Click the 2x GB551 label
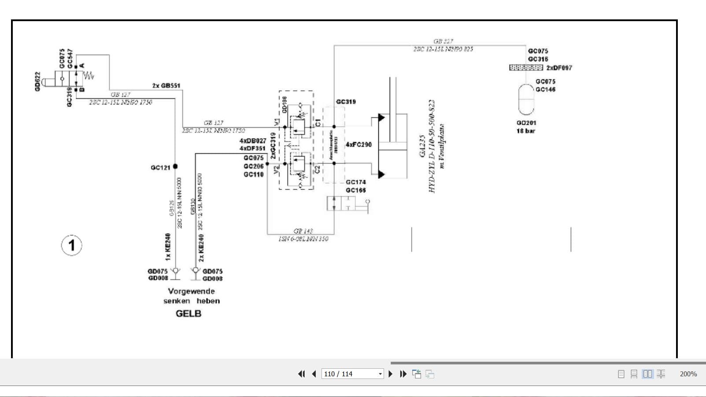 [166, 85]
